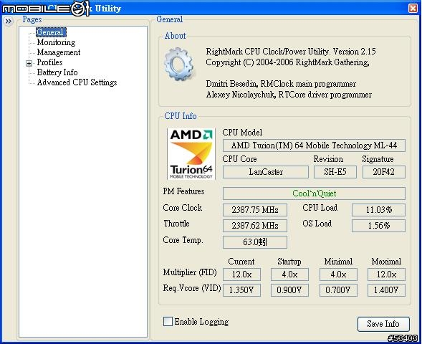Click the AMD Turion64 logo
422x344 pixels.
(x=191, y=153)
